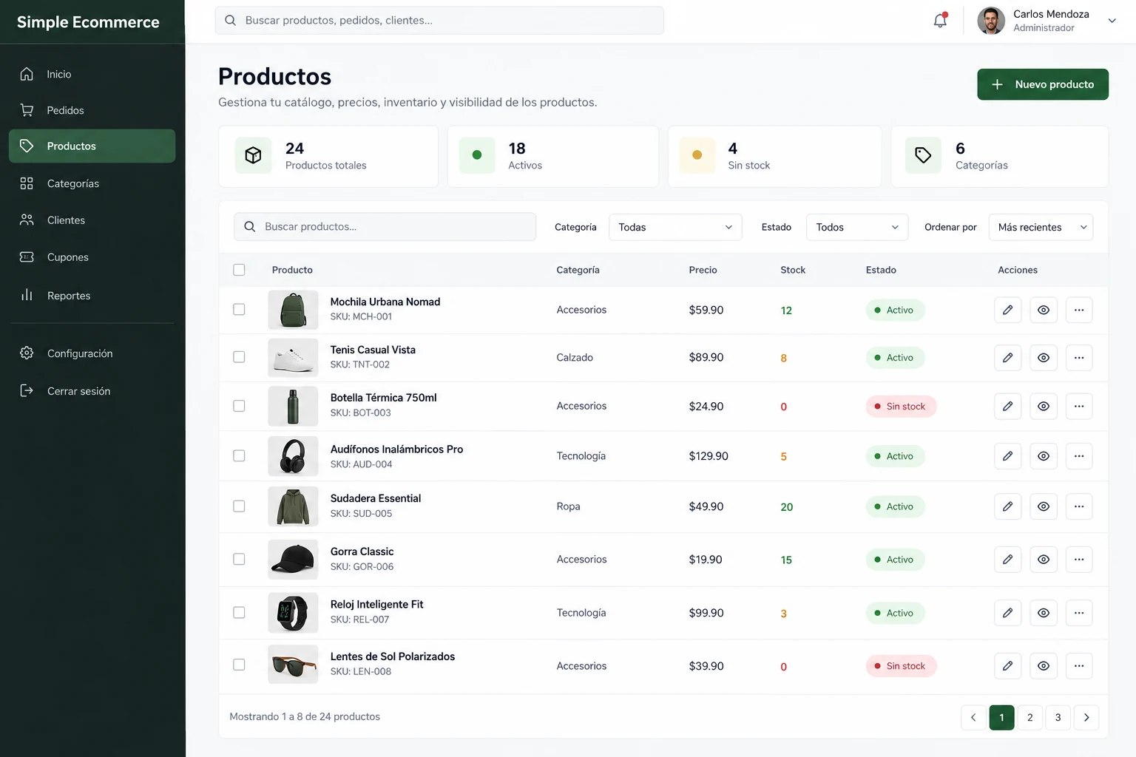The image size is (1136, 757).
Task: Open Ordenar por dropdown Más recientes
Action: pyautogui.click(x=1041, y=227)
